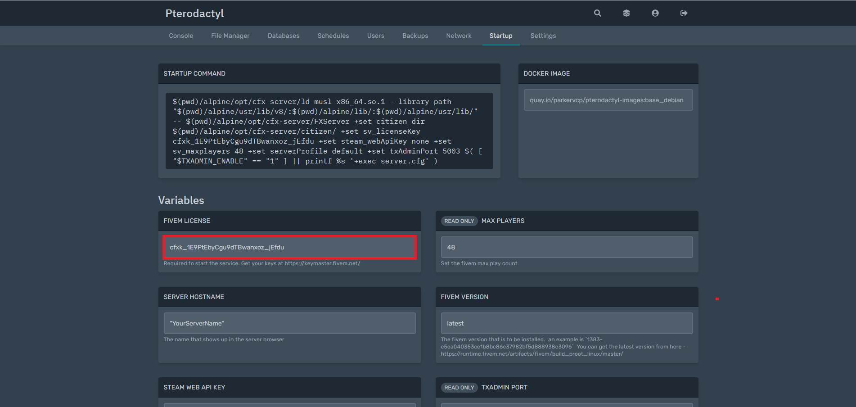Open the Network tab
Screen dimensions: 856x407
(459, 36)
